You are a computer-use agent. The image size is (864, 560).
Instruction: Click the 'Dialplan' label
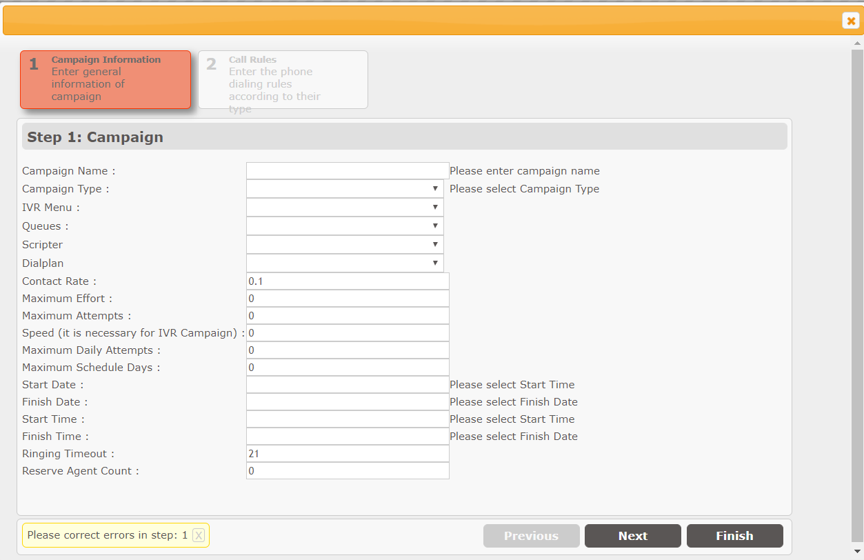[43, 263]
